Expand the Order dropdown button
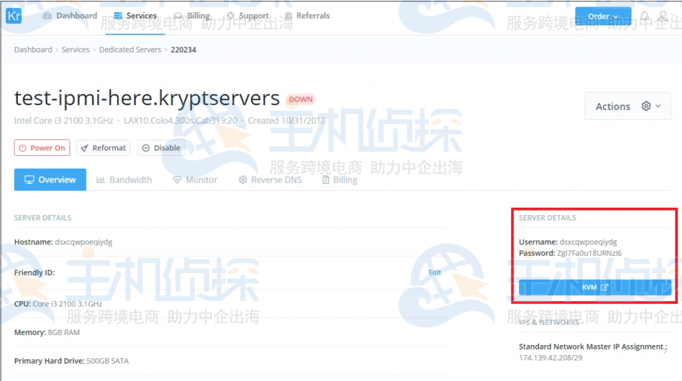Viewport: 682px width, 381px height. click(603, 16)
